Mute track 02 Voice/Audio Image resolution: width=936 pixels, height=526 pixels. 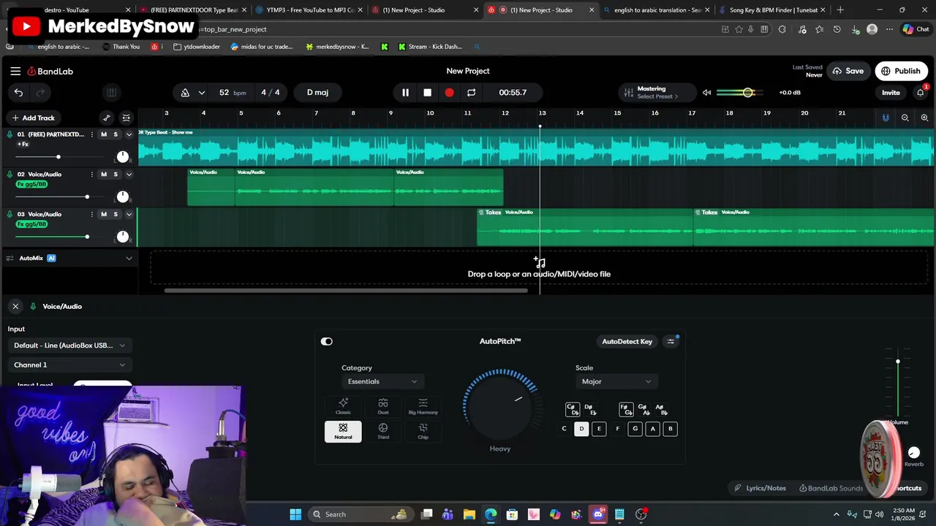(x=104, y=175)
